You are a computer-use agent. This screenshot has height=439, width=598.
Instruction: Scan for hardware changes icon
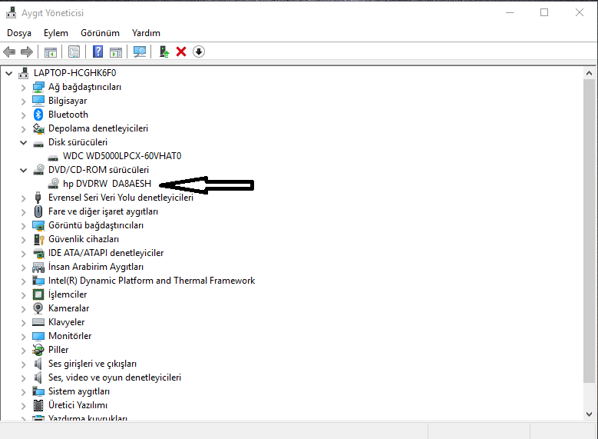point(140,52)
